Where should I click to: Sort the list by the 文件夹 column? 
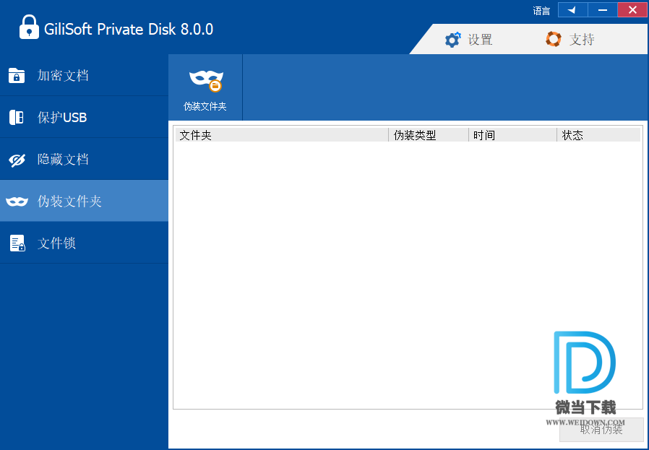pyautogui.click(x=282, y=135)
